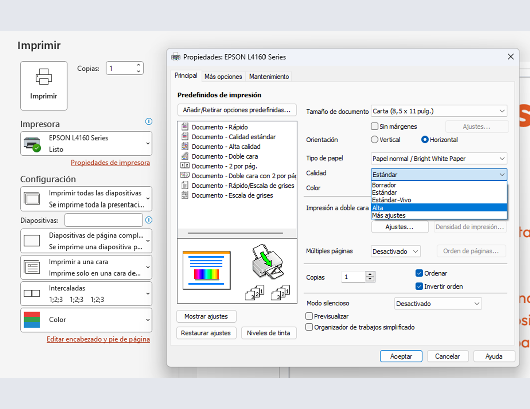
Task: Select Horizontal orientation
Action: tap(425, 140)
